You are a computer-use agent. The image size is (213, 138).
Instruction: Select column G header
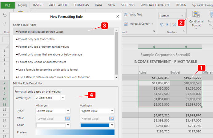(x=154, y=47)
